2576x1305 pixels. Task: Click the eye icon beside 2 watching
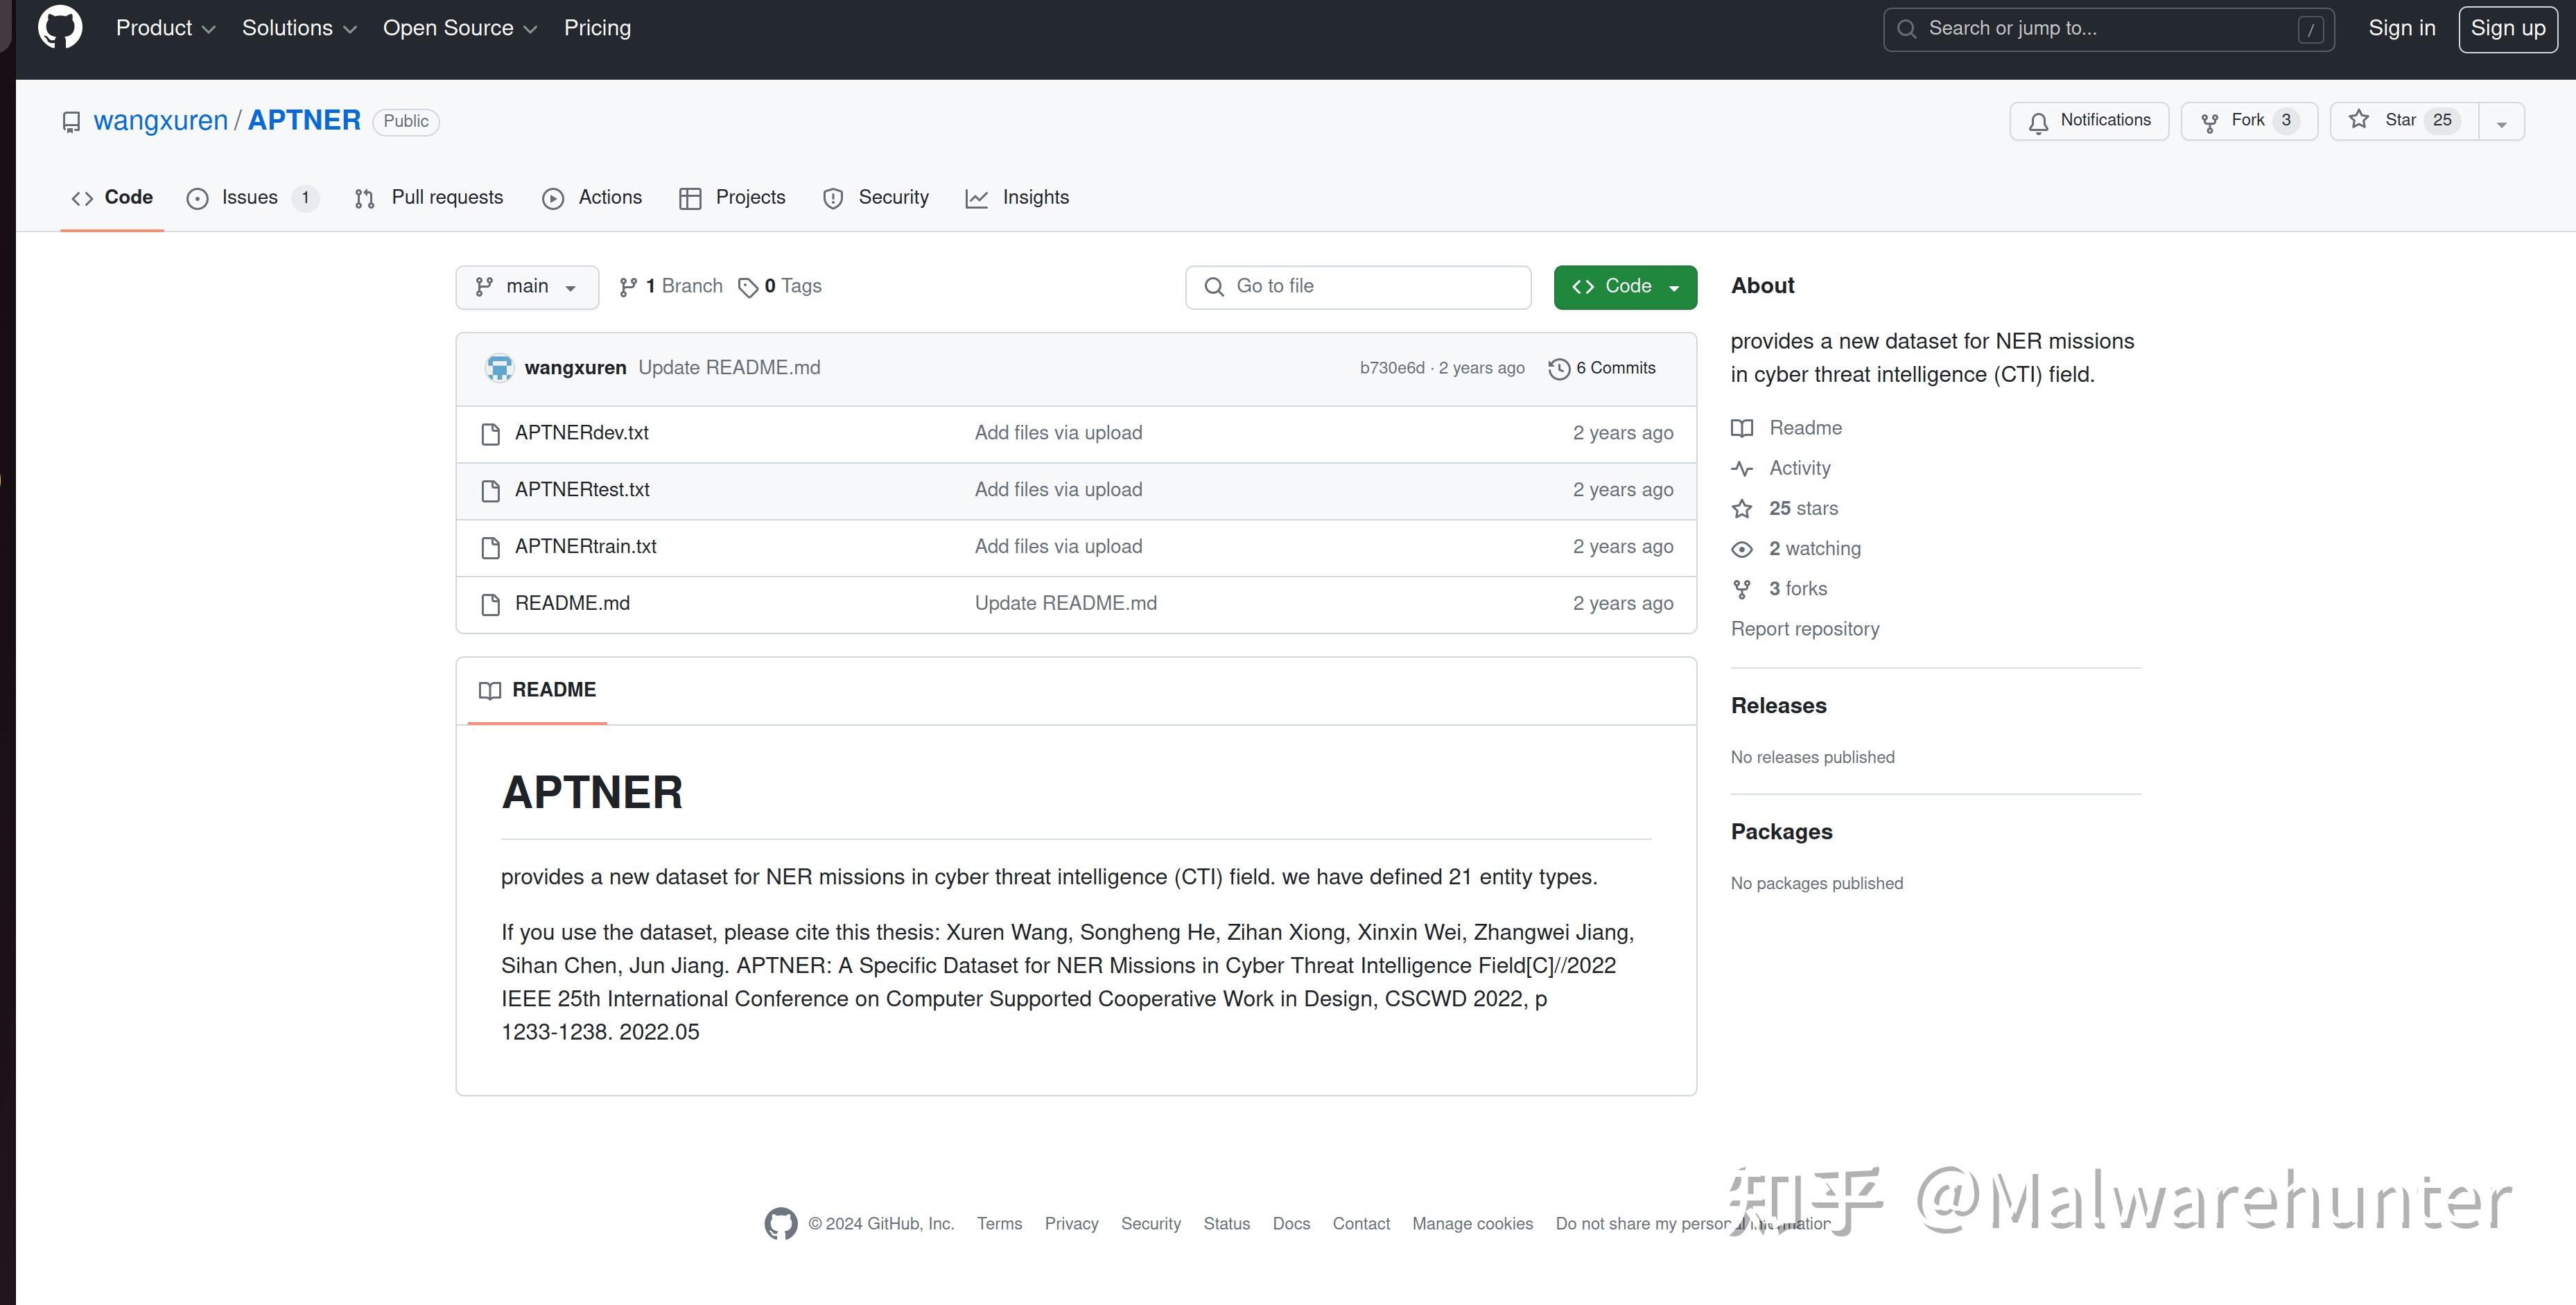click(x=1741, y=549)
